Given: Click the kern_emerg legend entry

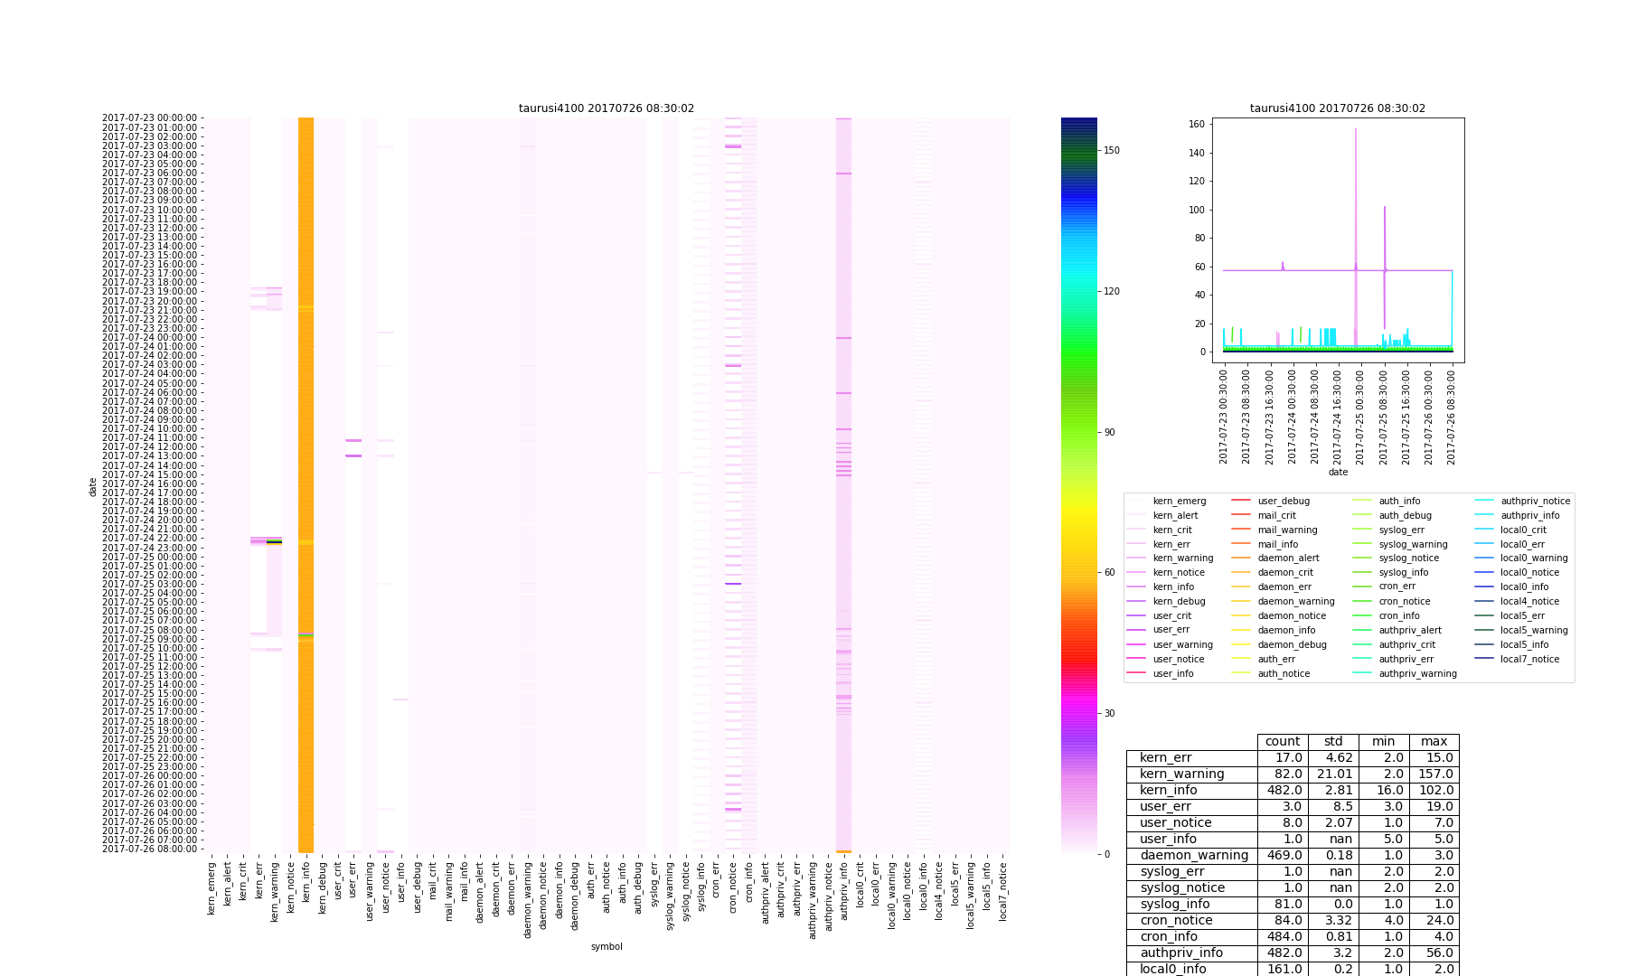Looking at the screenshot, I should point(1179,501).
